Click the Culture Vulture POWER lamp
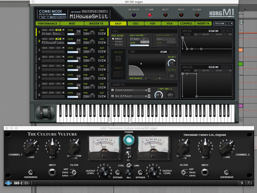Screen dimensions: 257x193 coord(129,140)
